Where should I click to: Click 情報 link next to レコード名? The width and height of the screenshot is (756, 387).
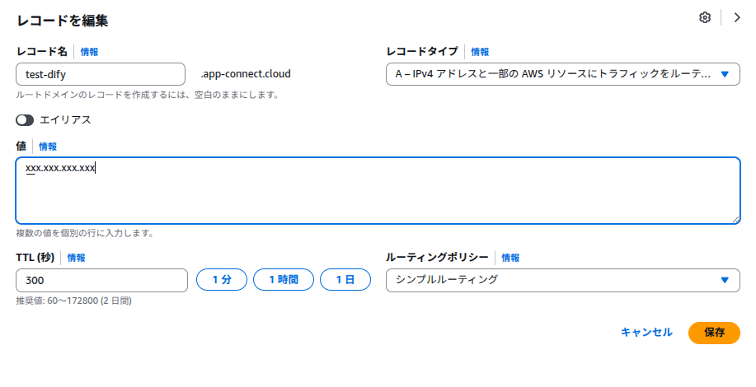click(89, 52)
